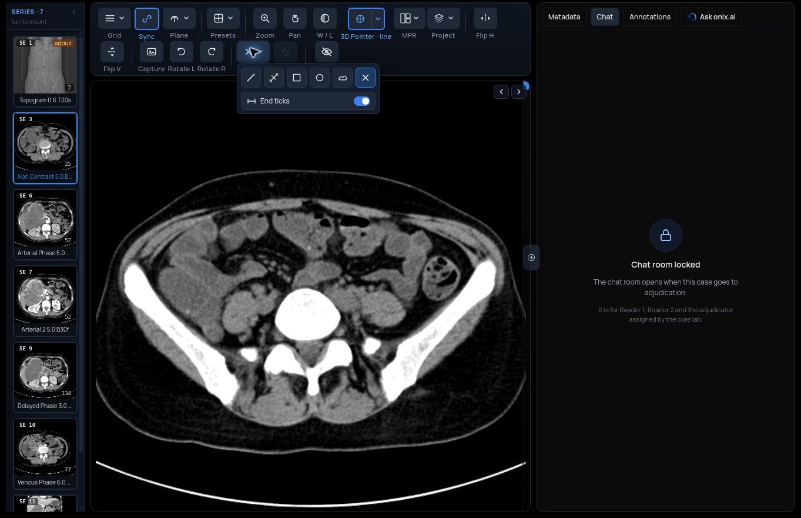Viewport: 801px width, 518px height.
Task: Flip the image vertically with Flip V
Action: coord(112,52)
